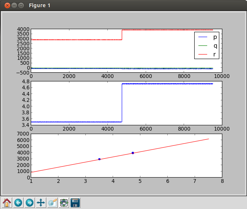Click the 7000 y-axis label of bottom plot
The image size is (247, 209).
point(23,134)
